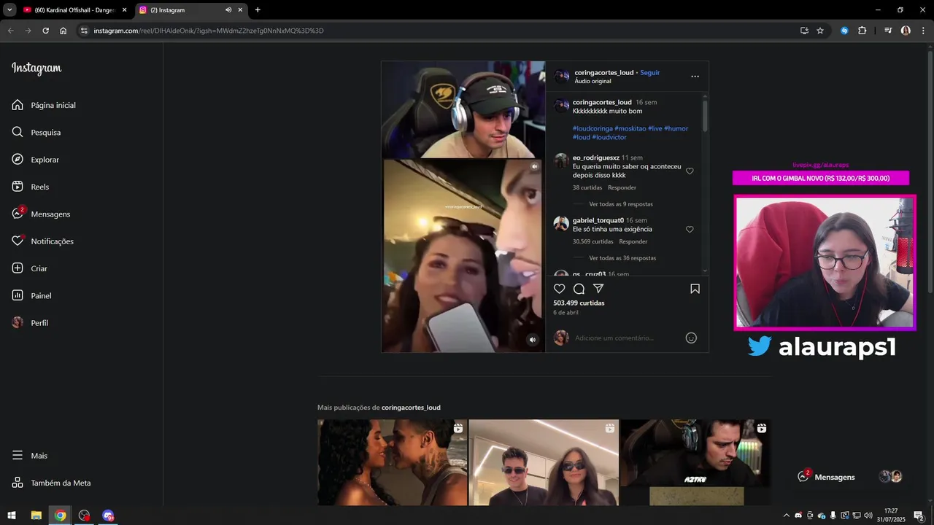Viewport: 934px width, 525px height.
Task: Open Chrome menu three dots
Action: coord(923,31)
